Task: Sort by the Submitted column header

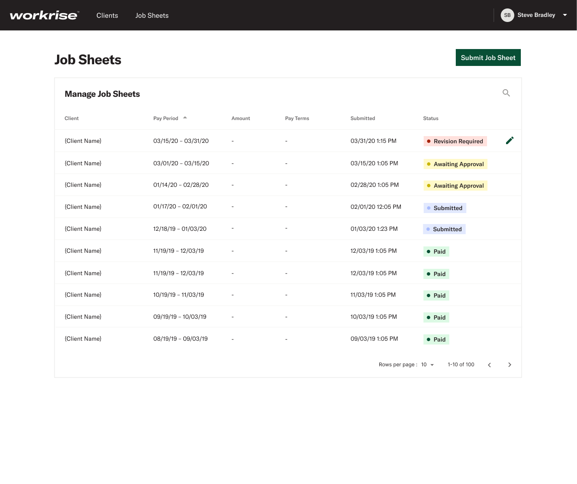Action: coord(363,118)
